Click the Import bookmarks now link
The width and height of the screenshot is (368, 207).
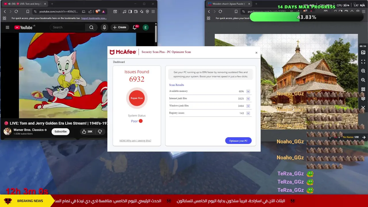point(94,18)
